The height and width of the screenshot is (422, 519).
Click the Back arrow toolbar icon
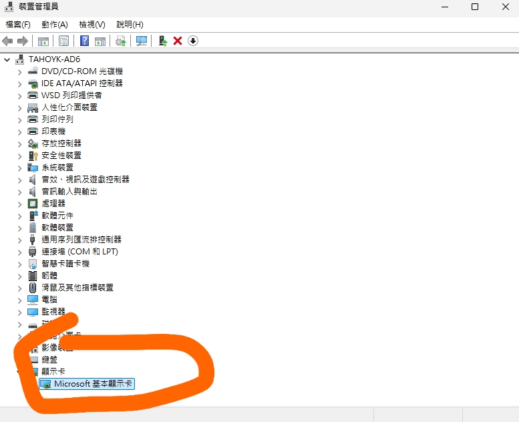8,41
